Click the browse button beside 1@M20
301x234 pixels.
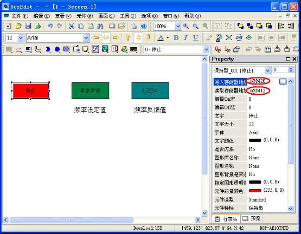(283, 81)
